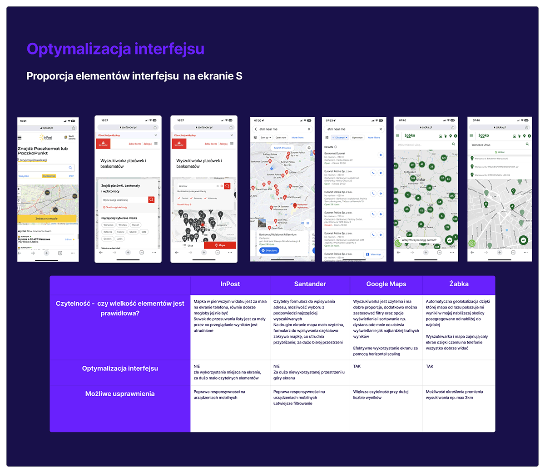Toggle the Placówki filter checkbox
Image resolution: width=545 pixels, height=473 pixels.
pyautogui.click(x=179, y=198)
